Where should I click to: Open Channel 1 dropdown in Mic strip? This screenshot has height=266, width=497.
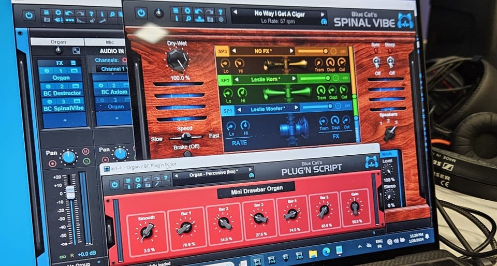pos(112,69)
